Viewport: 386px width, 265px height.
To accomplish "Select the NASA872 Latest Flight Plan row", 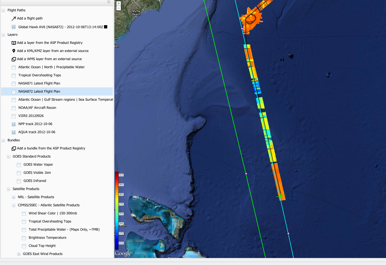I will coord(39,91).
